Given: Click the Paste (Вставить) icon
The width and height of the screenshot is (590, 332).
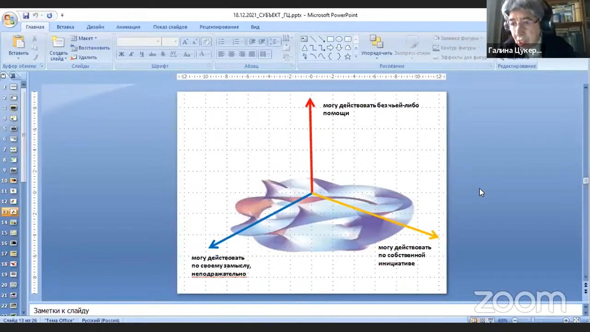Looking at the screenshot, I should pos(18,42).
